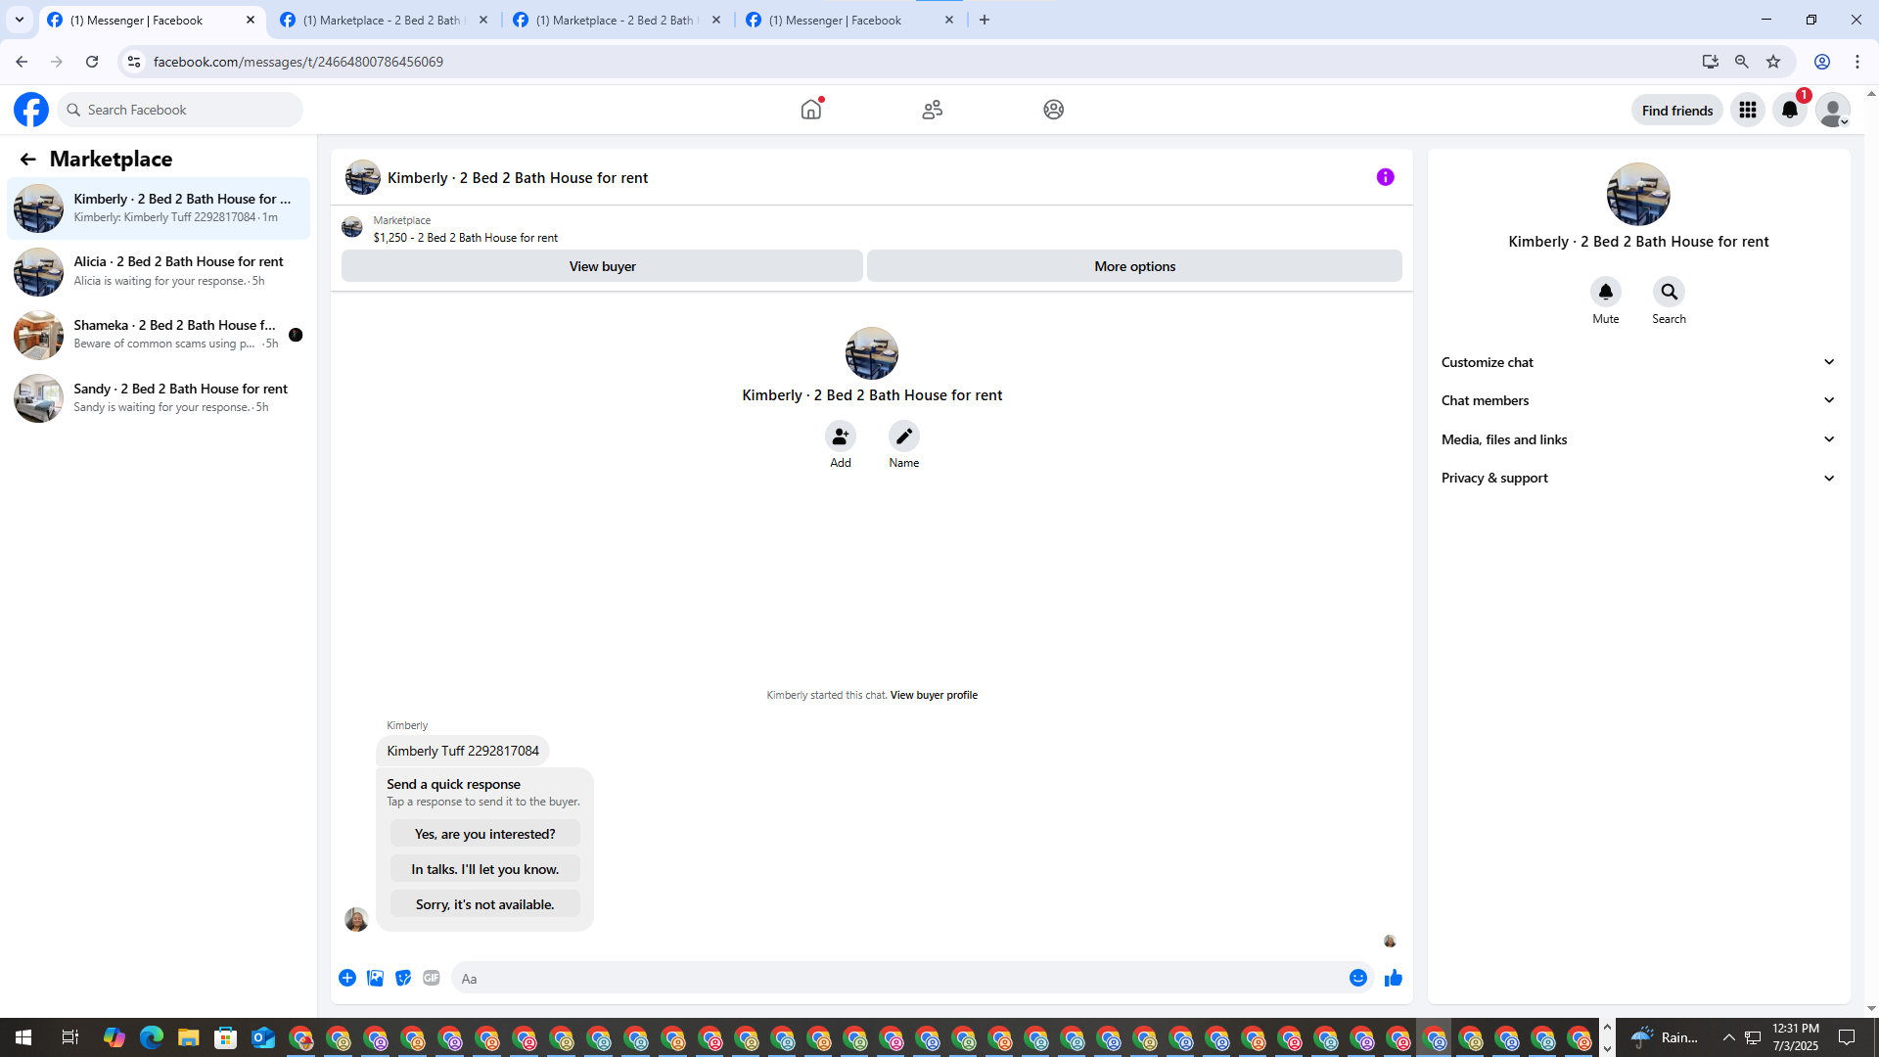The height and width of the screenshot is (1057, 1879).
Task: Click the Aa message input field
Action: click(x=900, y=978)
